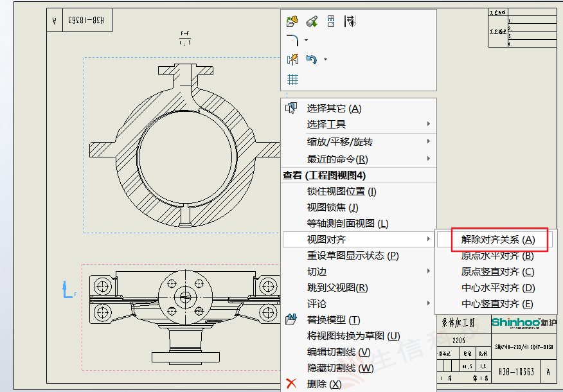The height and width of the screenshot is (392, 563).
Task: Open the dropdown arrow beside Rotate View icon
Action: (x=325, y=59)
